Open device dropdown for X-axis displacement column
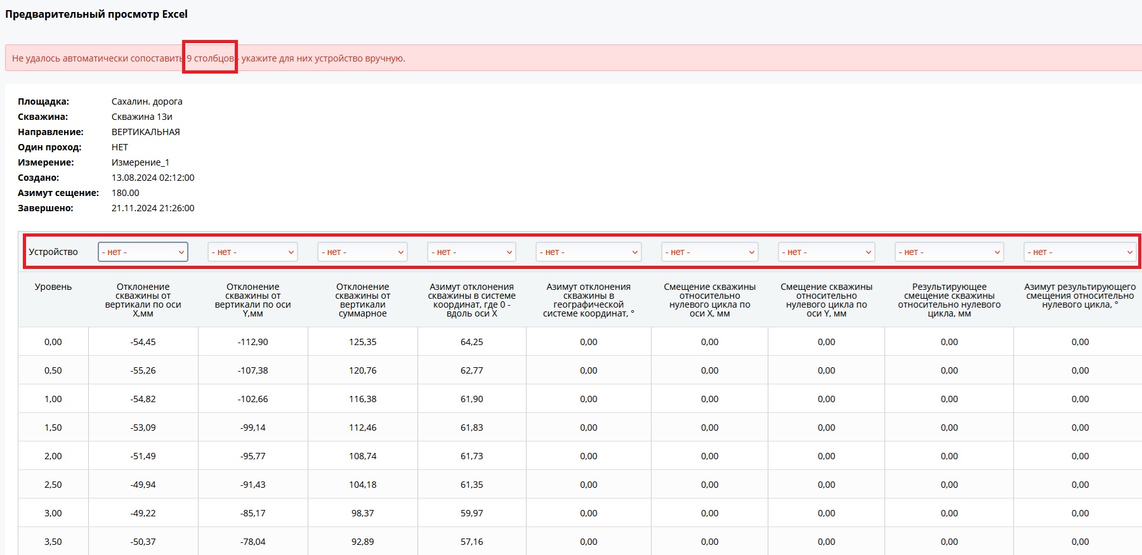The height and width of the screenshot is (555, 1142). coord(709,252)
